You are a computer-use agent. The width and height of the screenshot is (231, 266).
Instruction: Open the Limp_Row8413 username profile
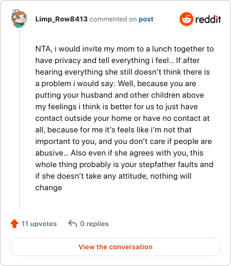tap(61, 19)
